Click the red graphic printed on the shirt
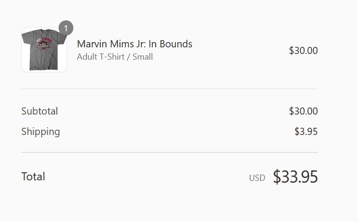358x222 pixels. pyautogui.click(x=44, y=44)
